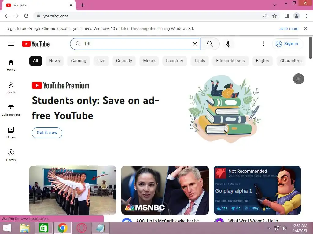Click Get it now button
313x234 pixels.
click(x=47, y=133)
